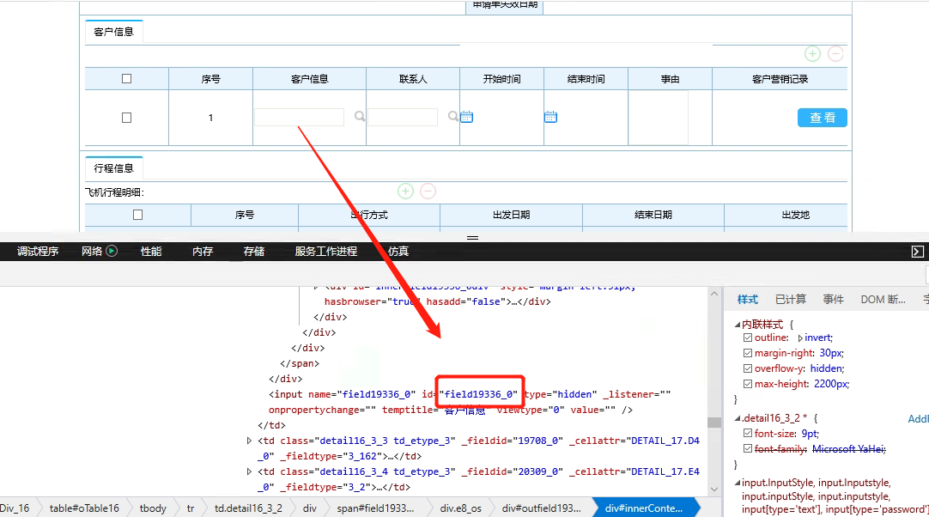Select table#oTable16 in the breadcrumb
The height and width of the screenshot is (517, 929).
pos(84,508)
